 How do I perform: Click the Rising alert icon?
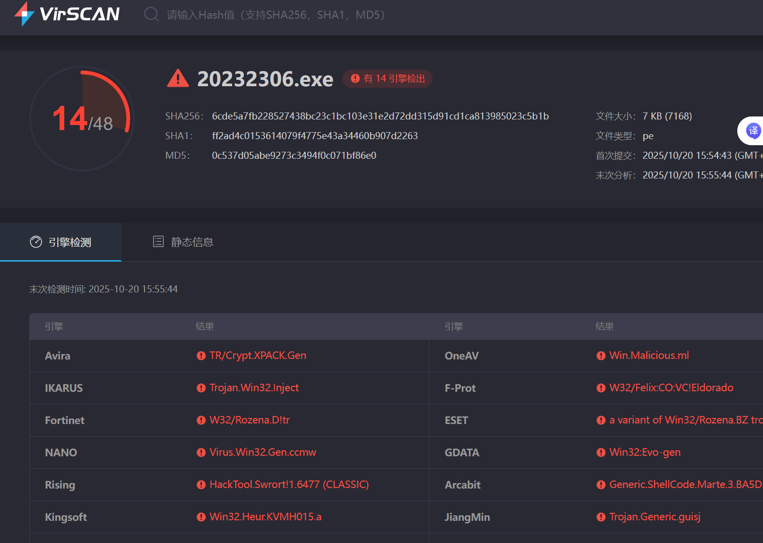pos(201,485)
